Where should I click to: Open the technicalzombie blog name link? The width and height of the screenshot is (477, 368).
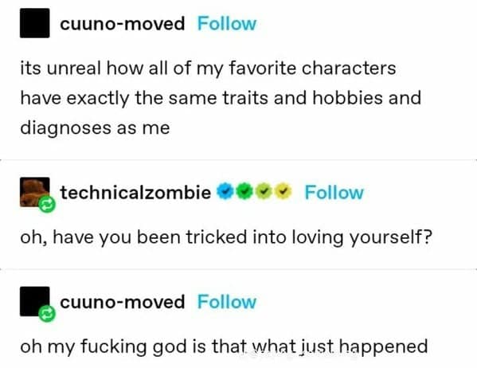pos(135,193)
